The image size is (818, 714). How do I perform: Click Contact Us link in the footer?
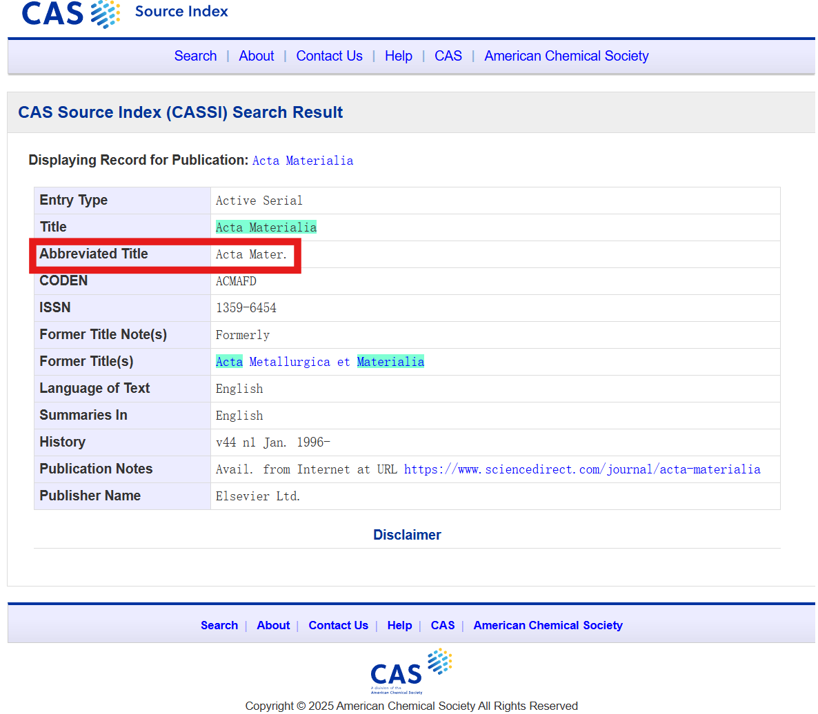[x=338, y=625]
